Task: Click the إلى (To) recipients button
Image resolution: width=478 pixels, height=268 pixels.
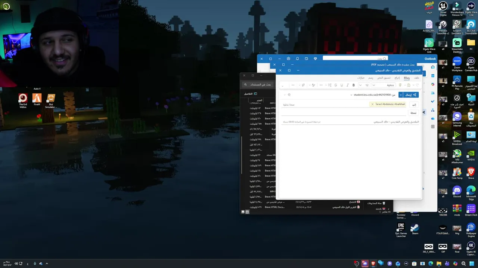Action: point(414,105)
